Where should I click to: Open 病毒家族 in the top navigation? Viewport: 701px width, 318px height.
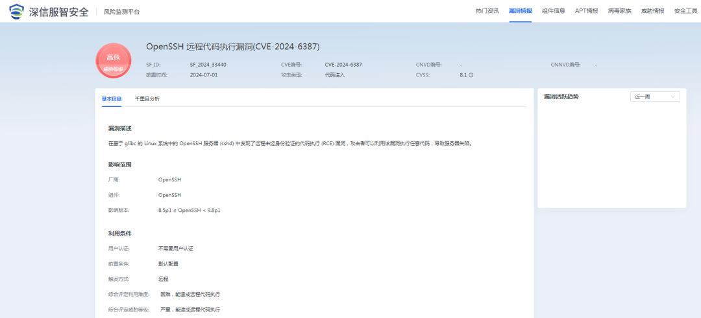pyautogui.click(x=619, y=11)
